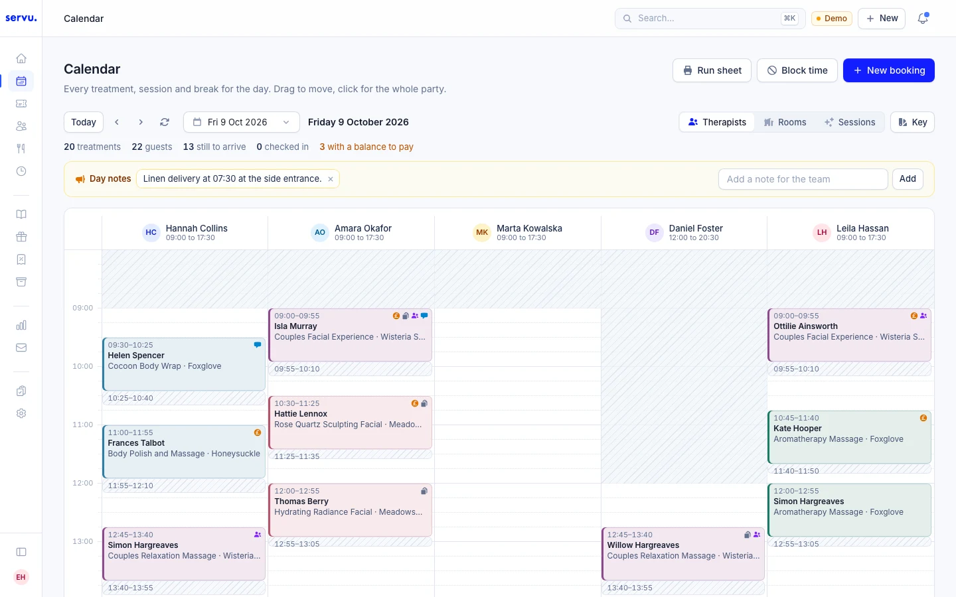The width and height of the screenshot is (956, 597).
Task: Click the Run sheet button
Action: click(x=712, y=70)
